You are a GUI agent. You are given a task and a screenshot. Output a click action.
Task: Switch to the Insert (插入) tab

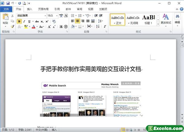pyautogui.click(x=29, y=9)
